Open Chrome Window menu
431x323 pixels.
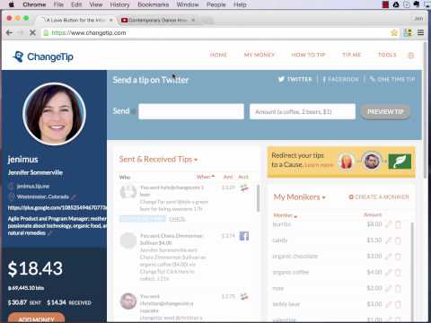pos(188,4)
